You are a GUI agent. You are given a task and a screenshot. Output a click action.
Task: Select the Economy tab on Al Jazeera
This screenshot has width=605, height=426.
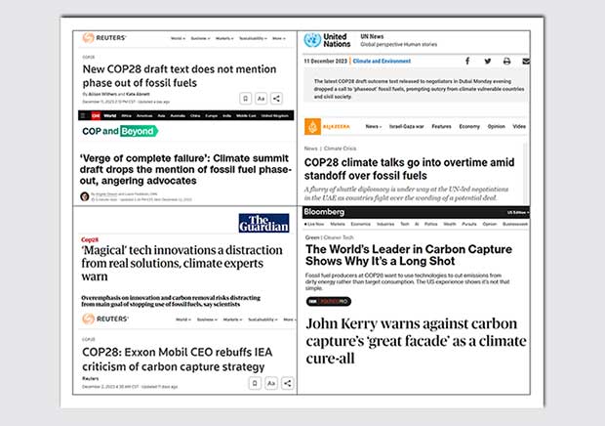pyautogui.click(x=469, y=126)
